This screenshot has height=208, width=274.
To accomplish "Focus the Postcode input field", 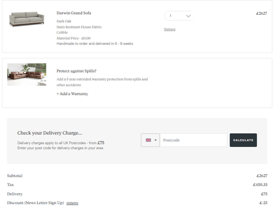I will (x=193, y=140).
